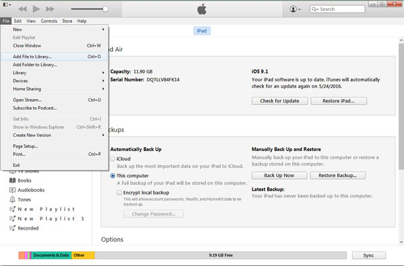Viewport: 404px width, 266px height.
Task: Click the iOS 9.1 heading
Action: point(260,71)
